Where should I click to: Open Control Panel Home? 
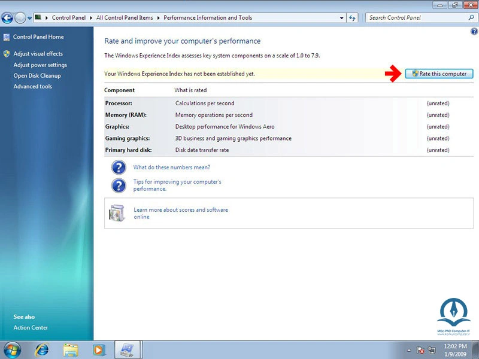click(x=38, y=37)
